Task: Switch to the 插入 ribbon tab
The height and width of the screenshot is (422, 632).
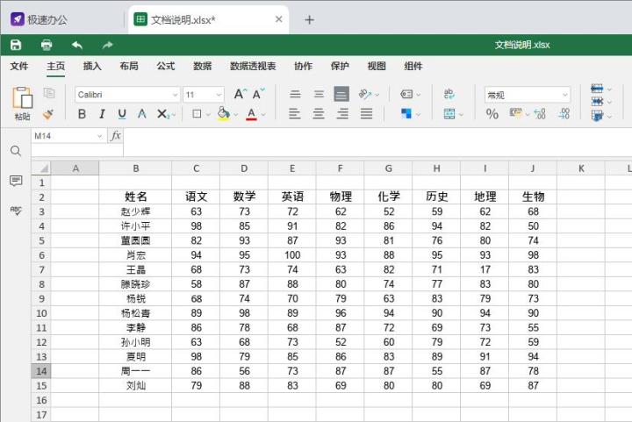Action: [92, 66]
